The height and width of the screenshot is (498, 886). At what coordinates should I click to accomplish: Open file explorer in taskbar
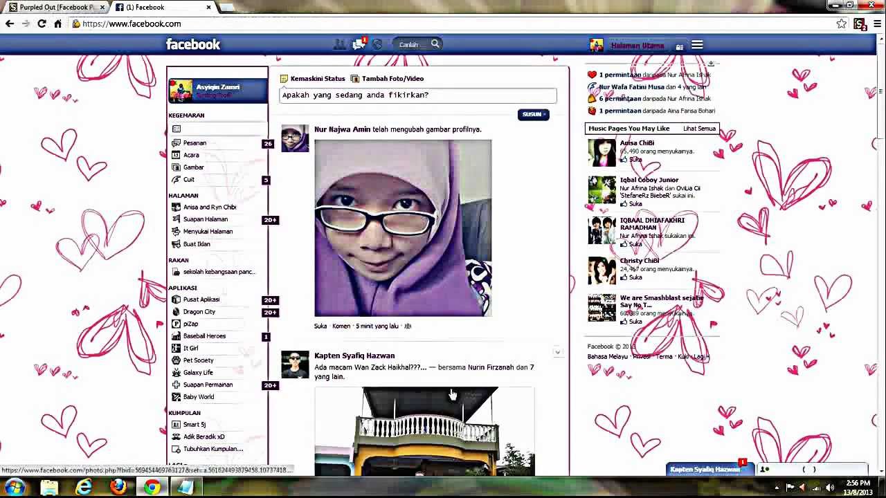coord(50,488)
